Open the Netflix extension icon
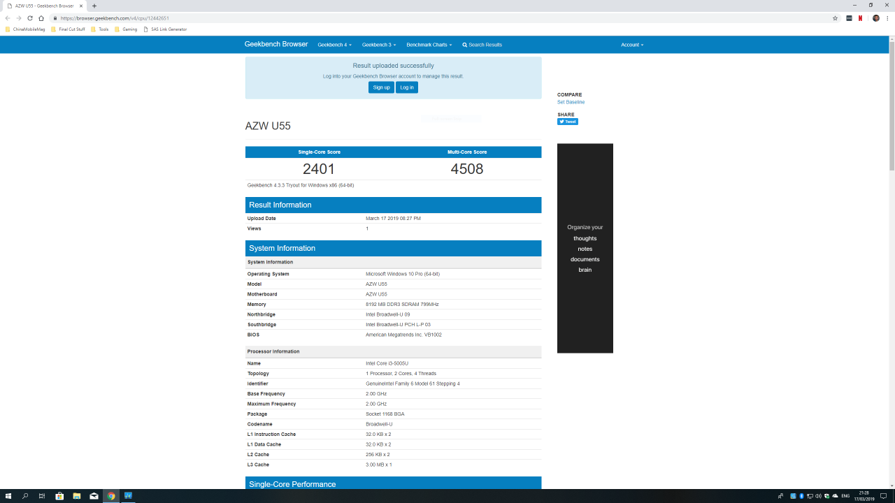 [860, 18]
